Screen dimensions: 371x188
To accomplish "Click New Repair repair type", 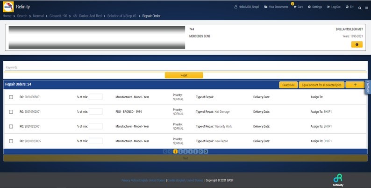I will pos(221,141).
